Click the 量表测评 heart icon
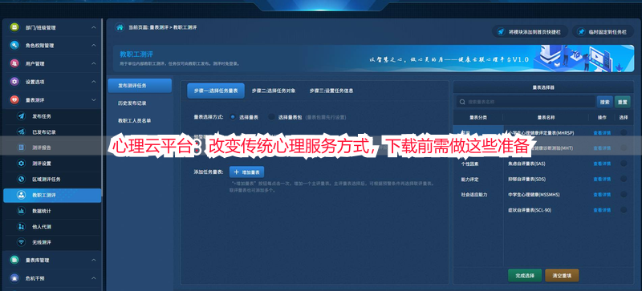The width and height of the screenshot is (642, 291). tap(14, 99)
